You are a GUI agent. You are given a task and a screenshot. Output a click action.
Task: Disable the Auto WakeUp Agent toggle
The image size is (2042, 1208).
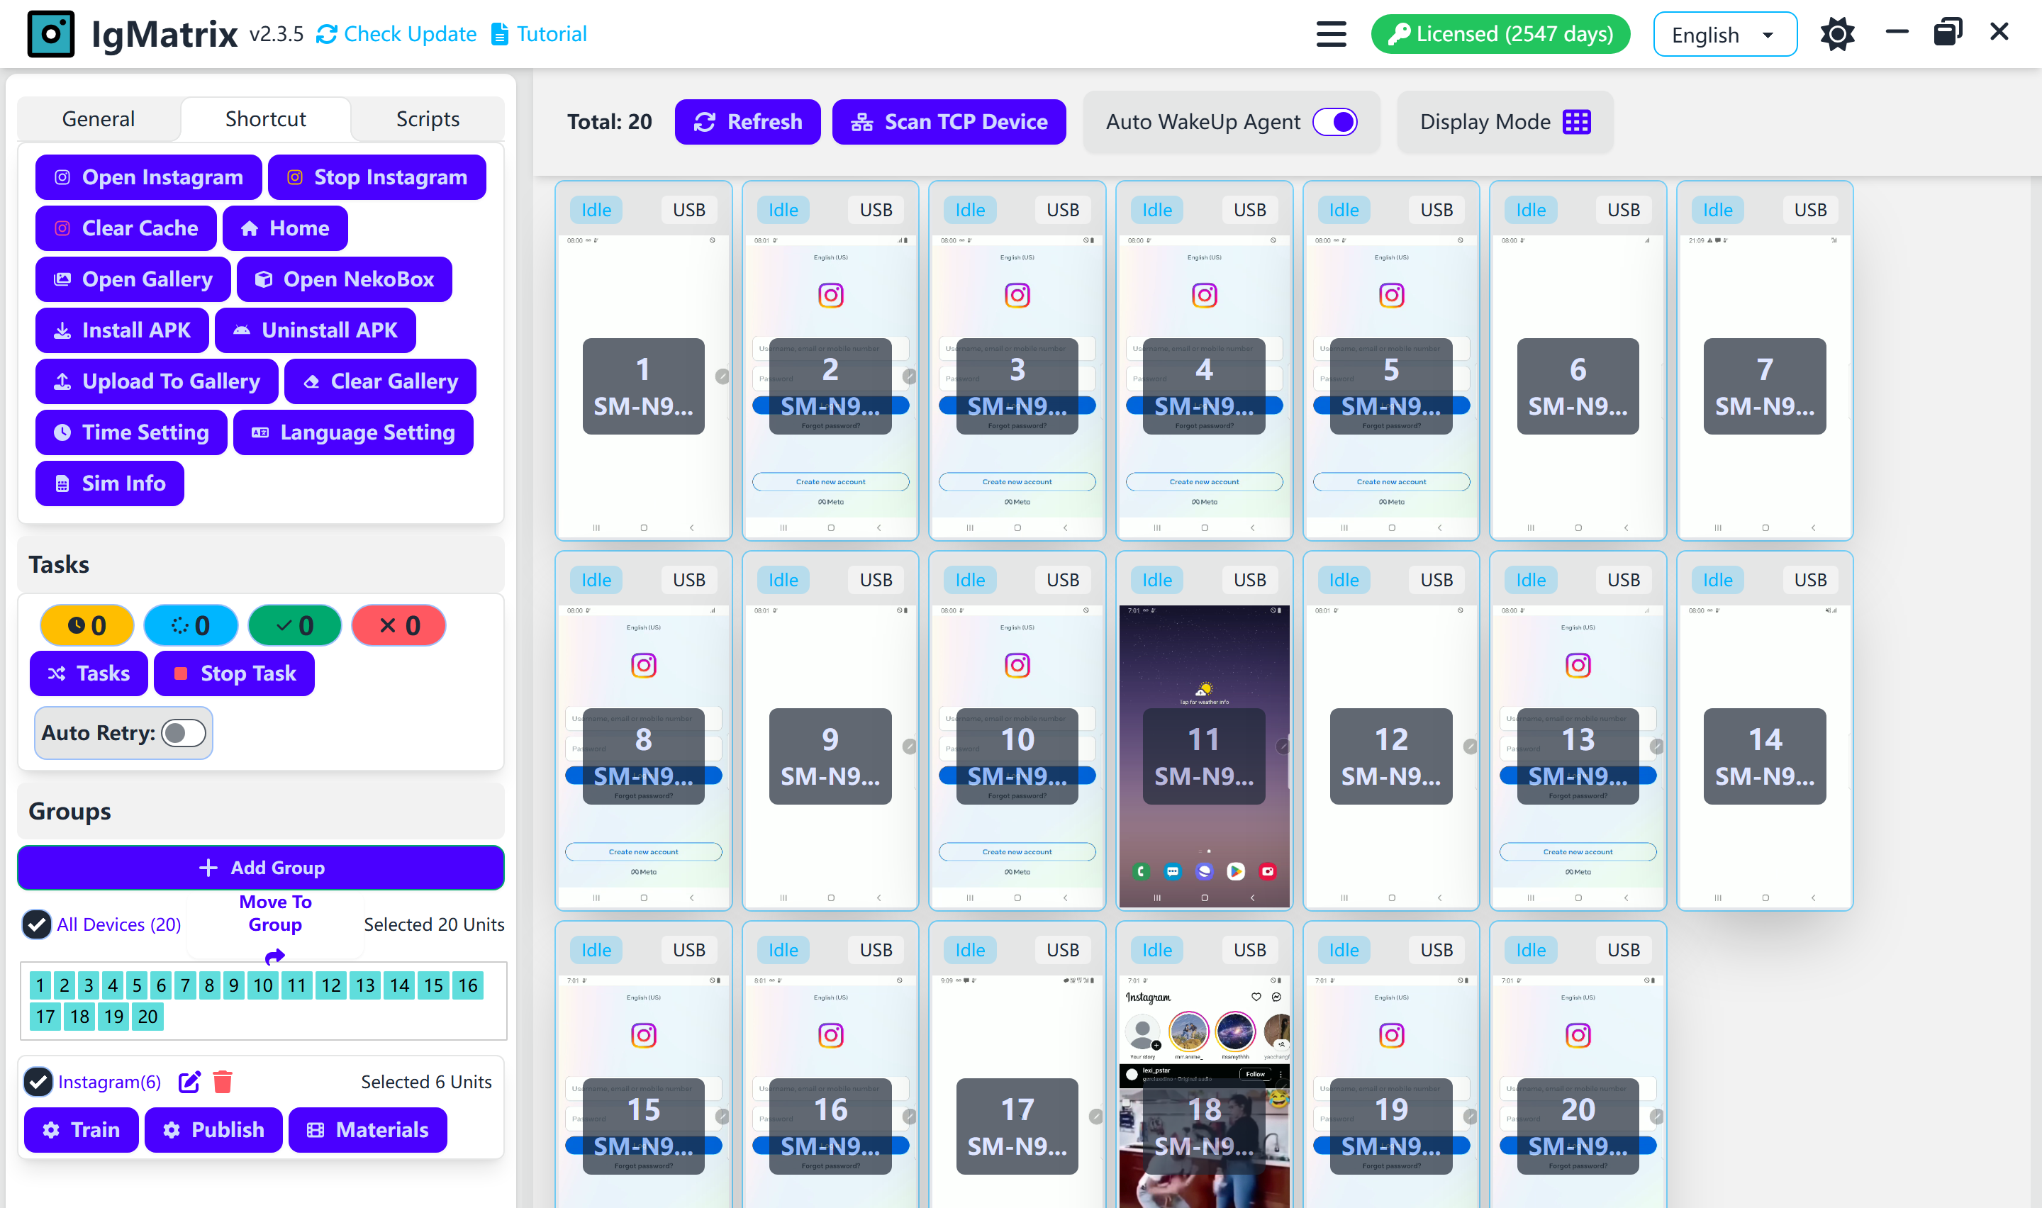(x=1335, y=121)
